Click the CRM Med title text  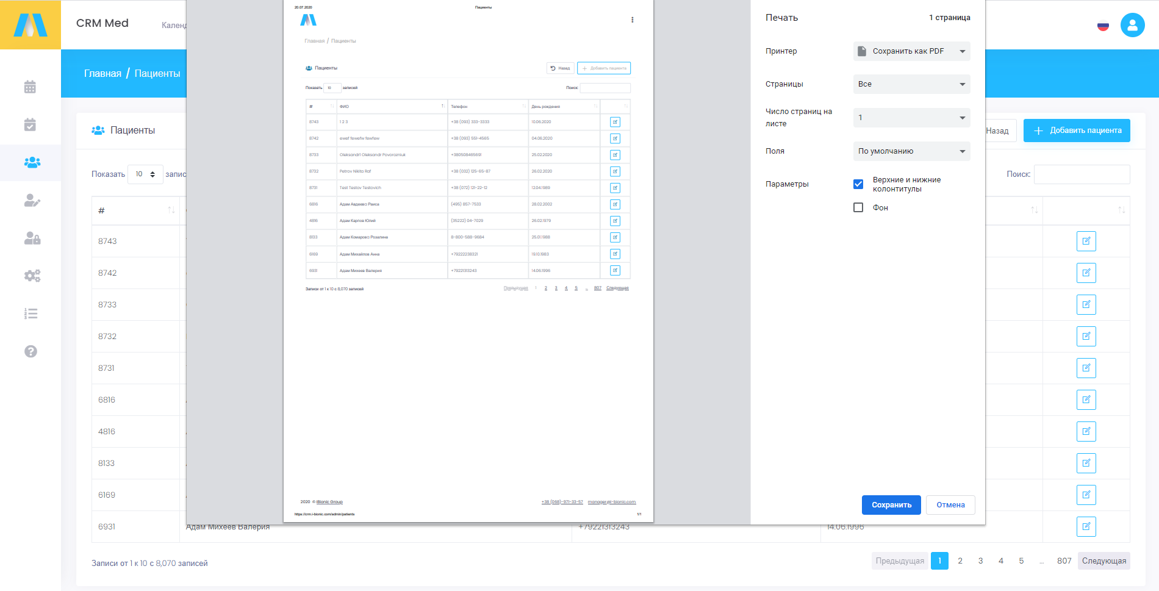(102, 23)
